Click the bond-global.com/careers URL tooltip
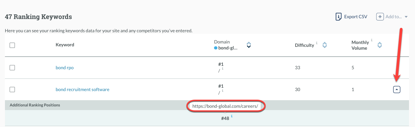415x127 pixels. tap(225, 106)
